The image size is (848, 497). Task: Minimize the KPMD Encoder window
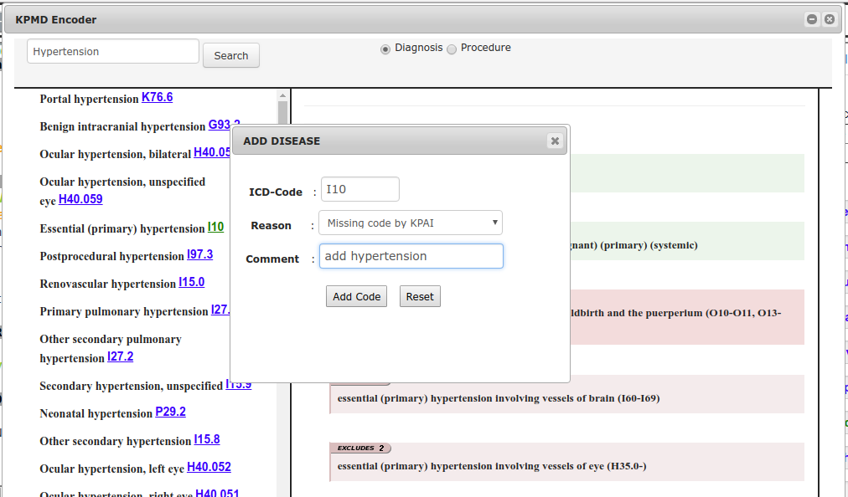[x=811, y=19]
